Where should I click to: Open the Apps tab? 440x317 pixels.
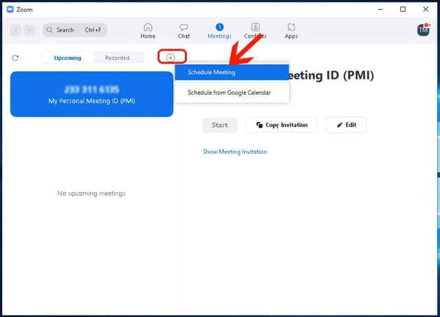(291, 31)
